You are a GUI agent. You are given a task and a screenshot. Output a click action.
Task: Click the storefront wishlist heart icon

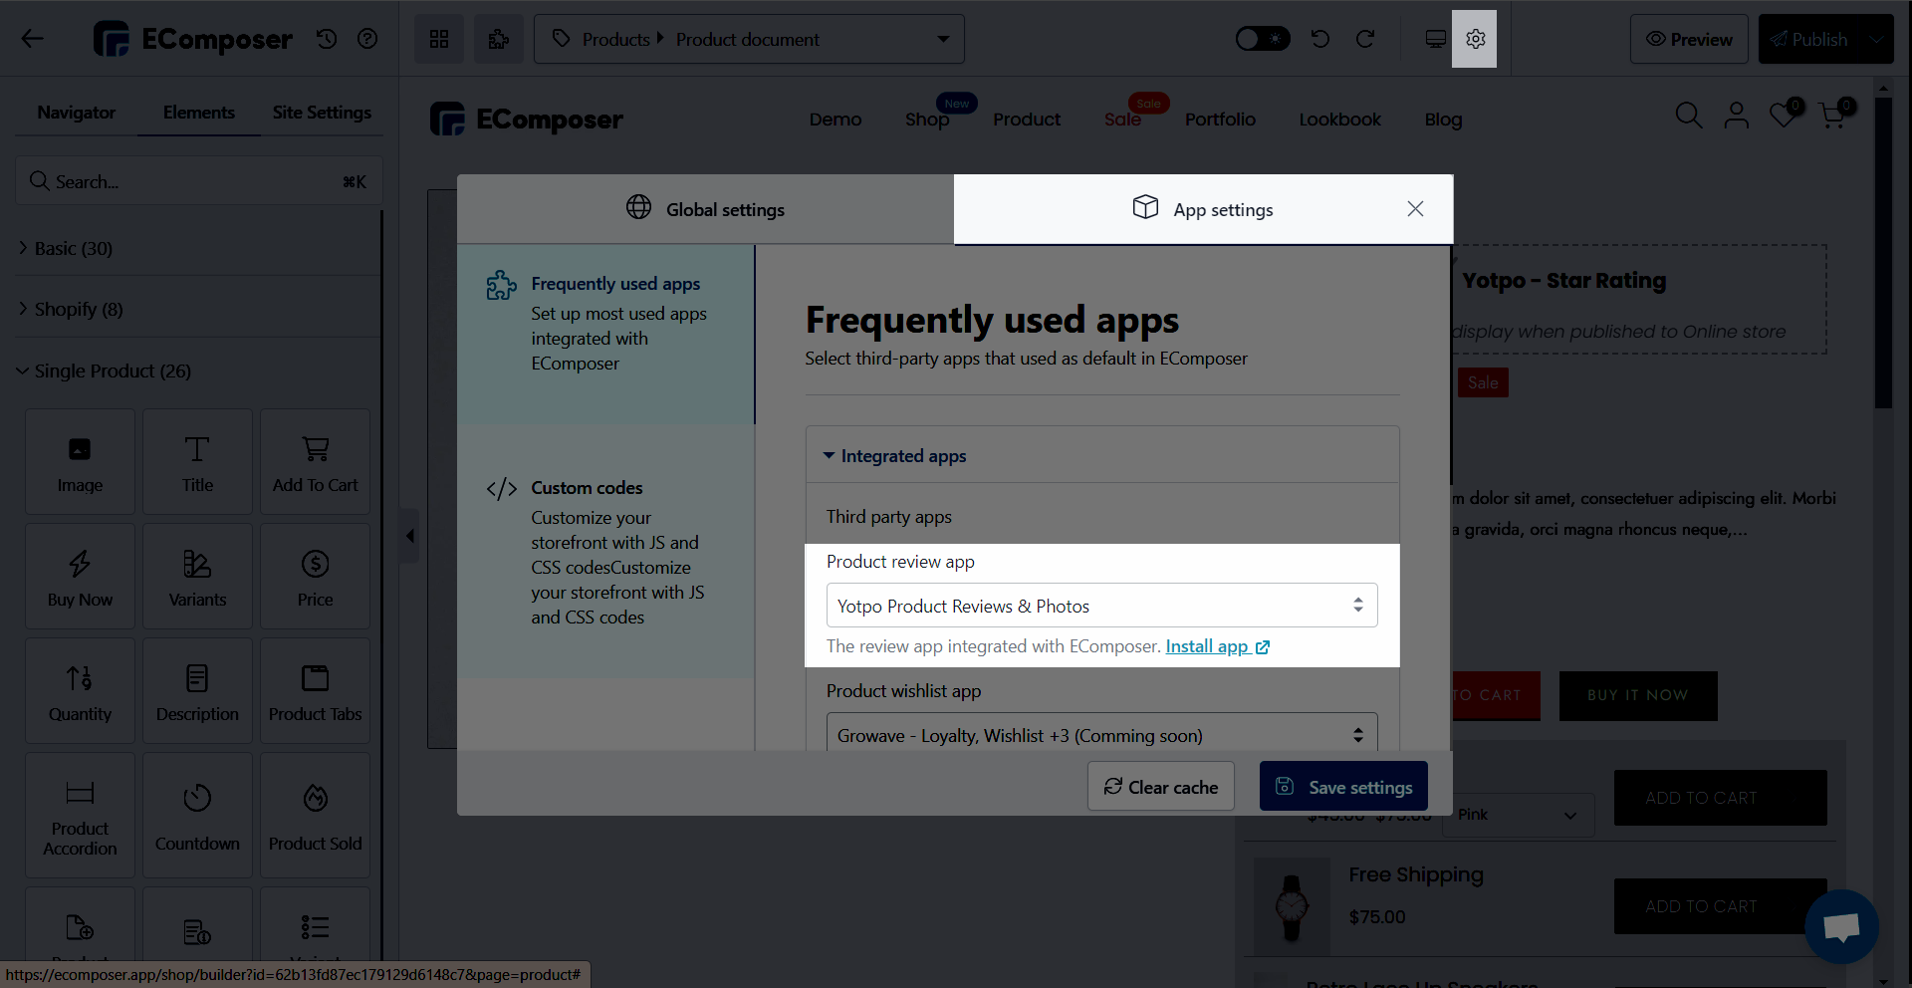tap(1784, 115)
